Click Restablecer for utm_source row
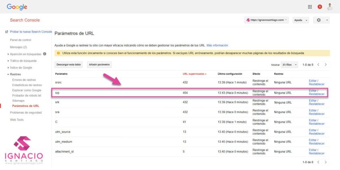This screenshot has width=340, height=170. point(317,134)
